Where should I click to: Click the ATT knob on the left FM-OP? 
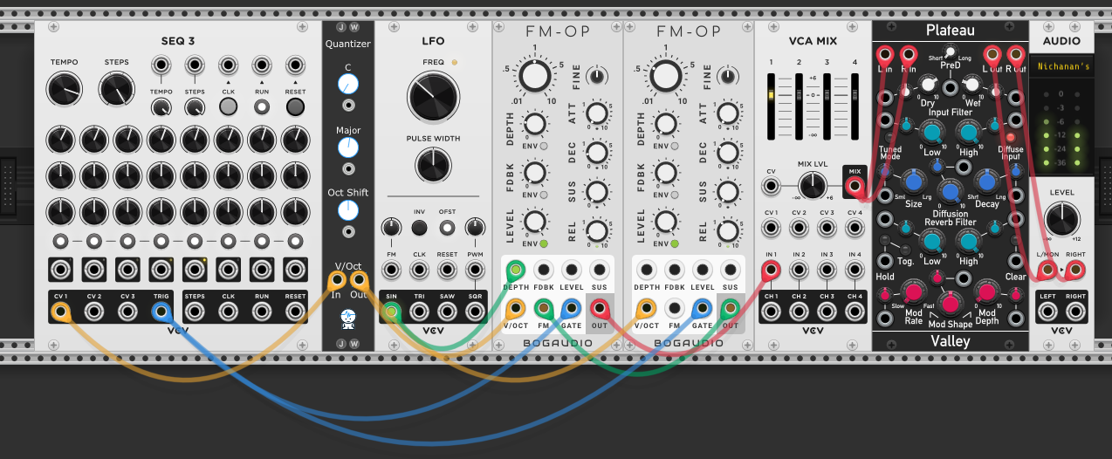597,113
